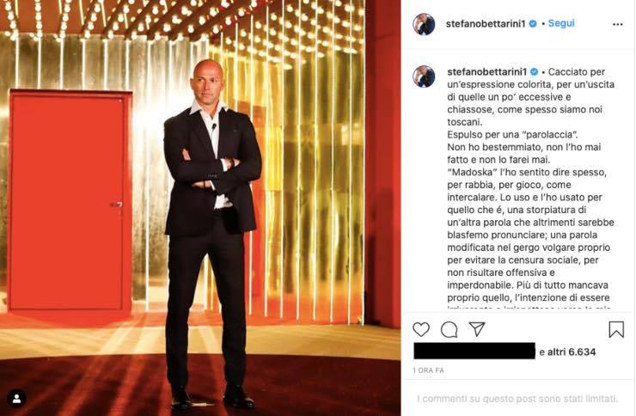636x416 pixels.
Task: Click the limited comments notice field
Action: (517, 399)
